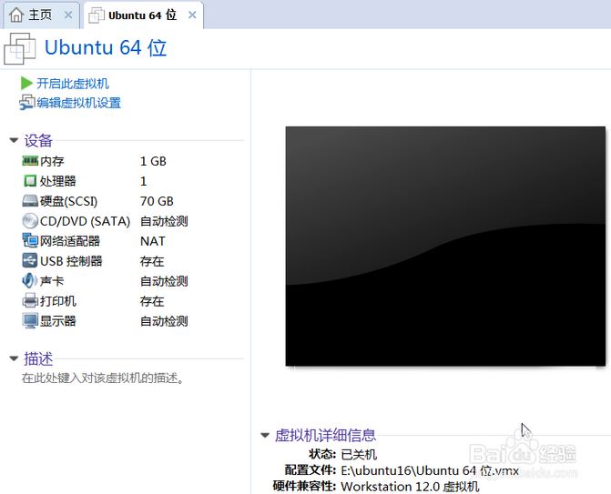The image size is (611, 494).
Task: Click the edit VM settings wrench icon
Action: (27, 103)
